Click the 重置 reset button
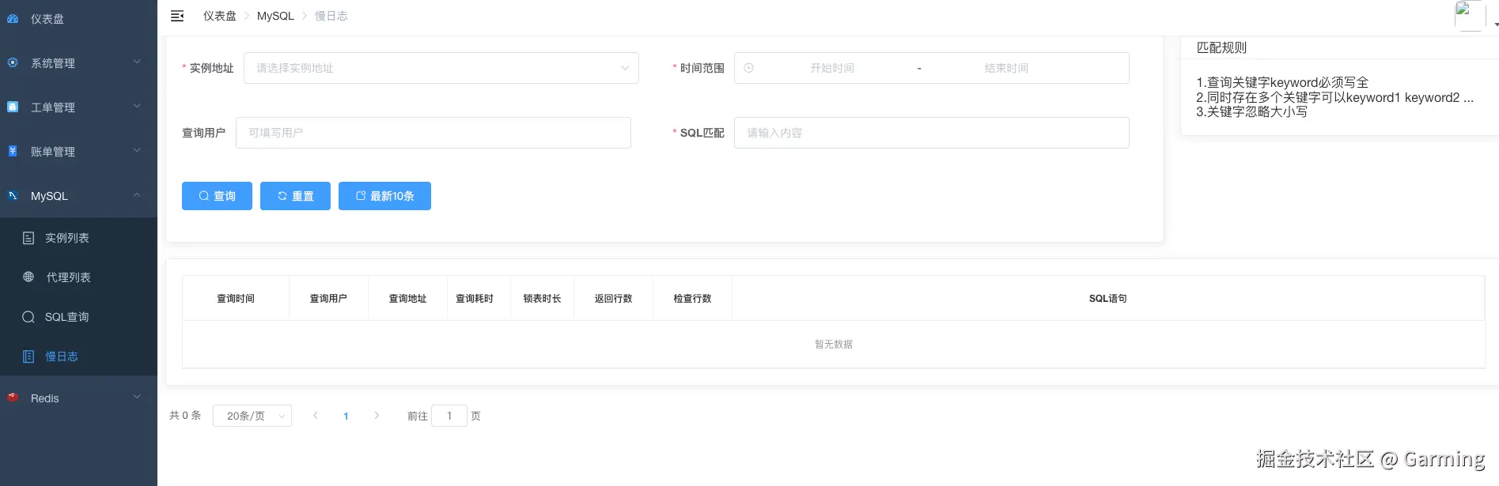Image resolution: width=1499 pixels, height=486 pixels. pos(295,196)
